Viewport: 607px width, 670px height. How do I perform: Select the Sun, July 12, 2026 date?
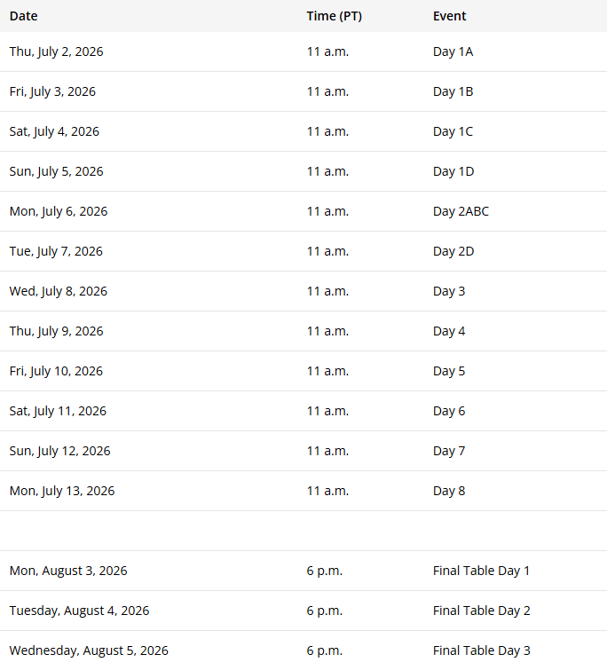coord(59,451)
